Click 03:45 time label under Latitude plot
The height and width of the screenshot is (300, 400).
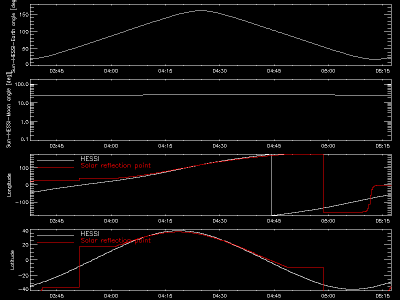(x=56, y=295)
